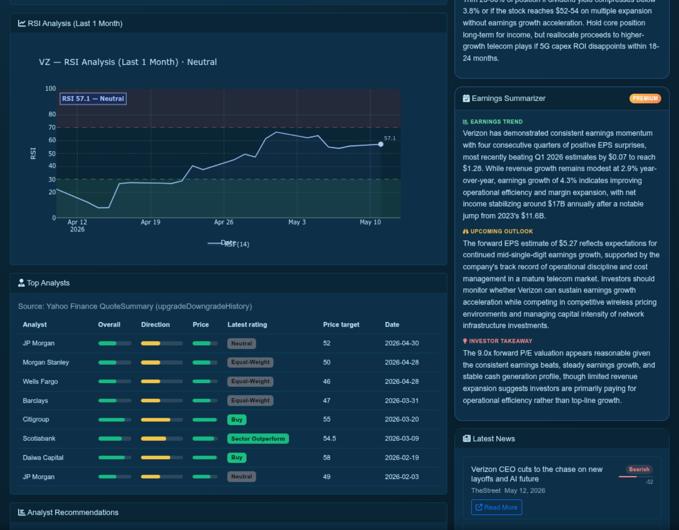This screenshot has width=679, height=530.
Task: Click the chart icon beside EARNINGS TREND
Action: [x=465, y=122]
